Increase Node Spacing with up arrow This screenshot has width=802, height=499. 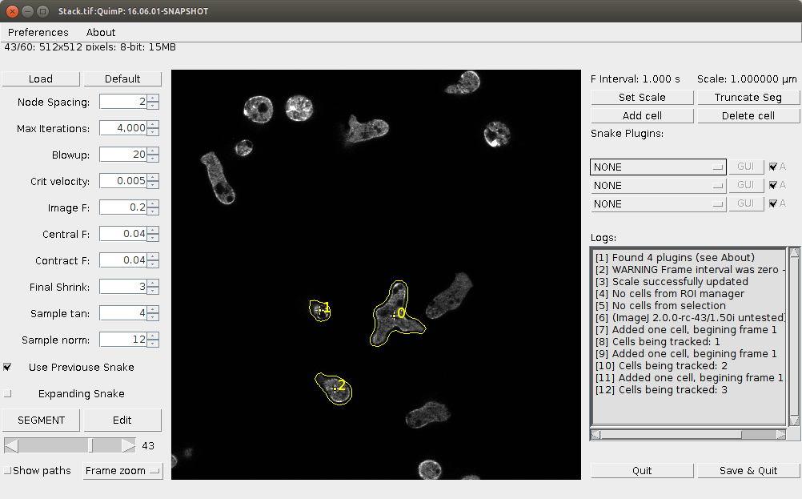click(x=153, y=98)
